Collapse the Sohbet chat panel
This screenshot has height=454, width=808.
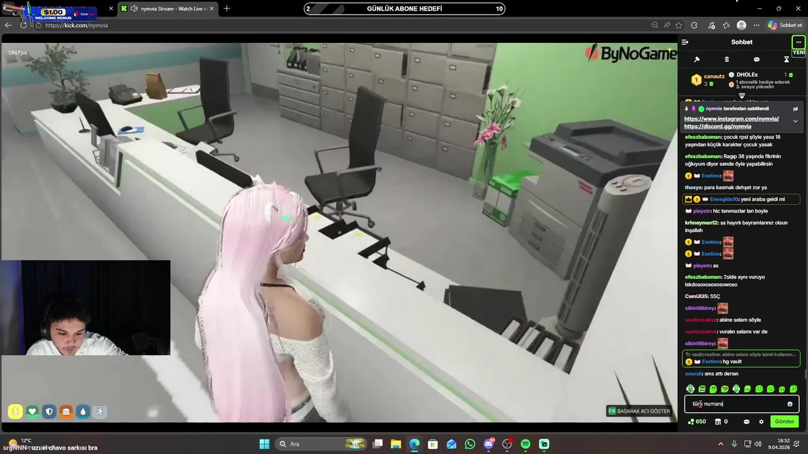pyautogui.click(x=685, y=42)
